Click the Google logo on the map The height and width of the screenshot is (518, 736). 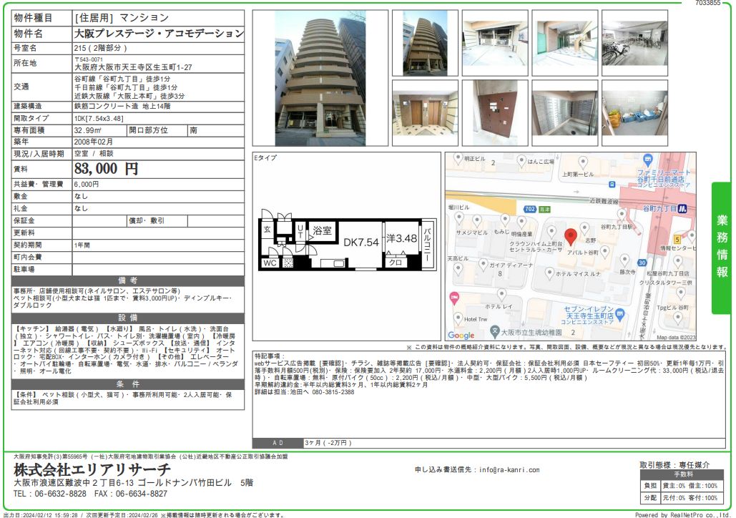click(x=461, y=335)
